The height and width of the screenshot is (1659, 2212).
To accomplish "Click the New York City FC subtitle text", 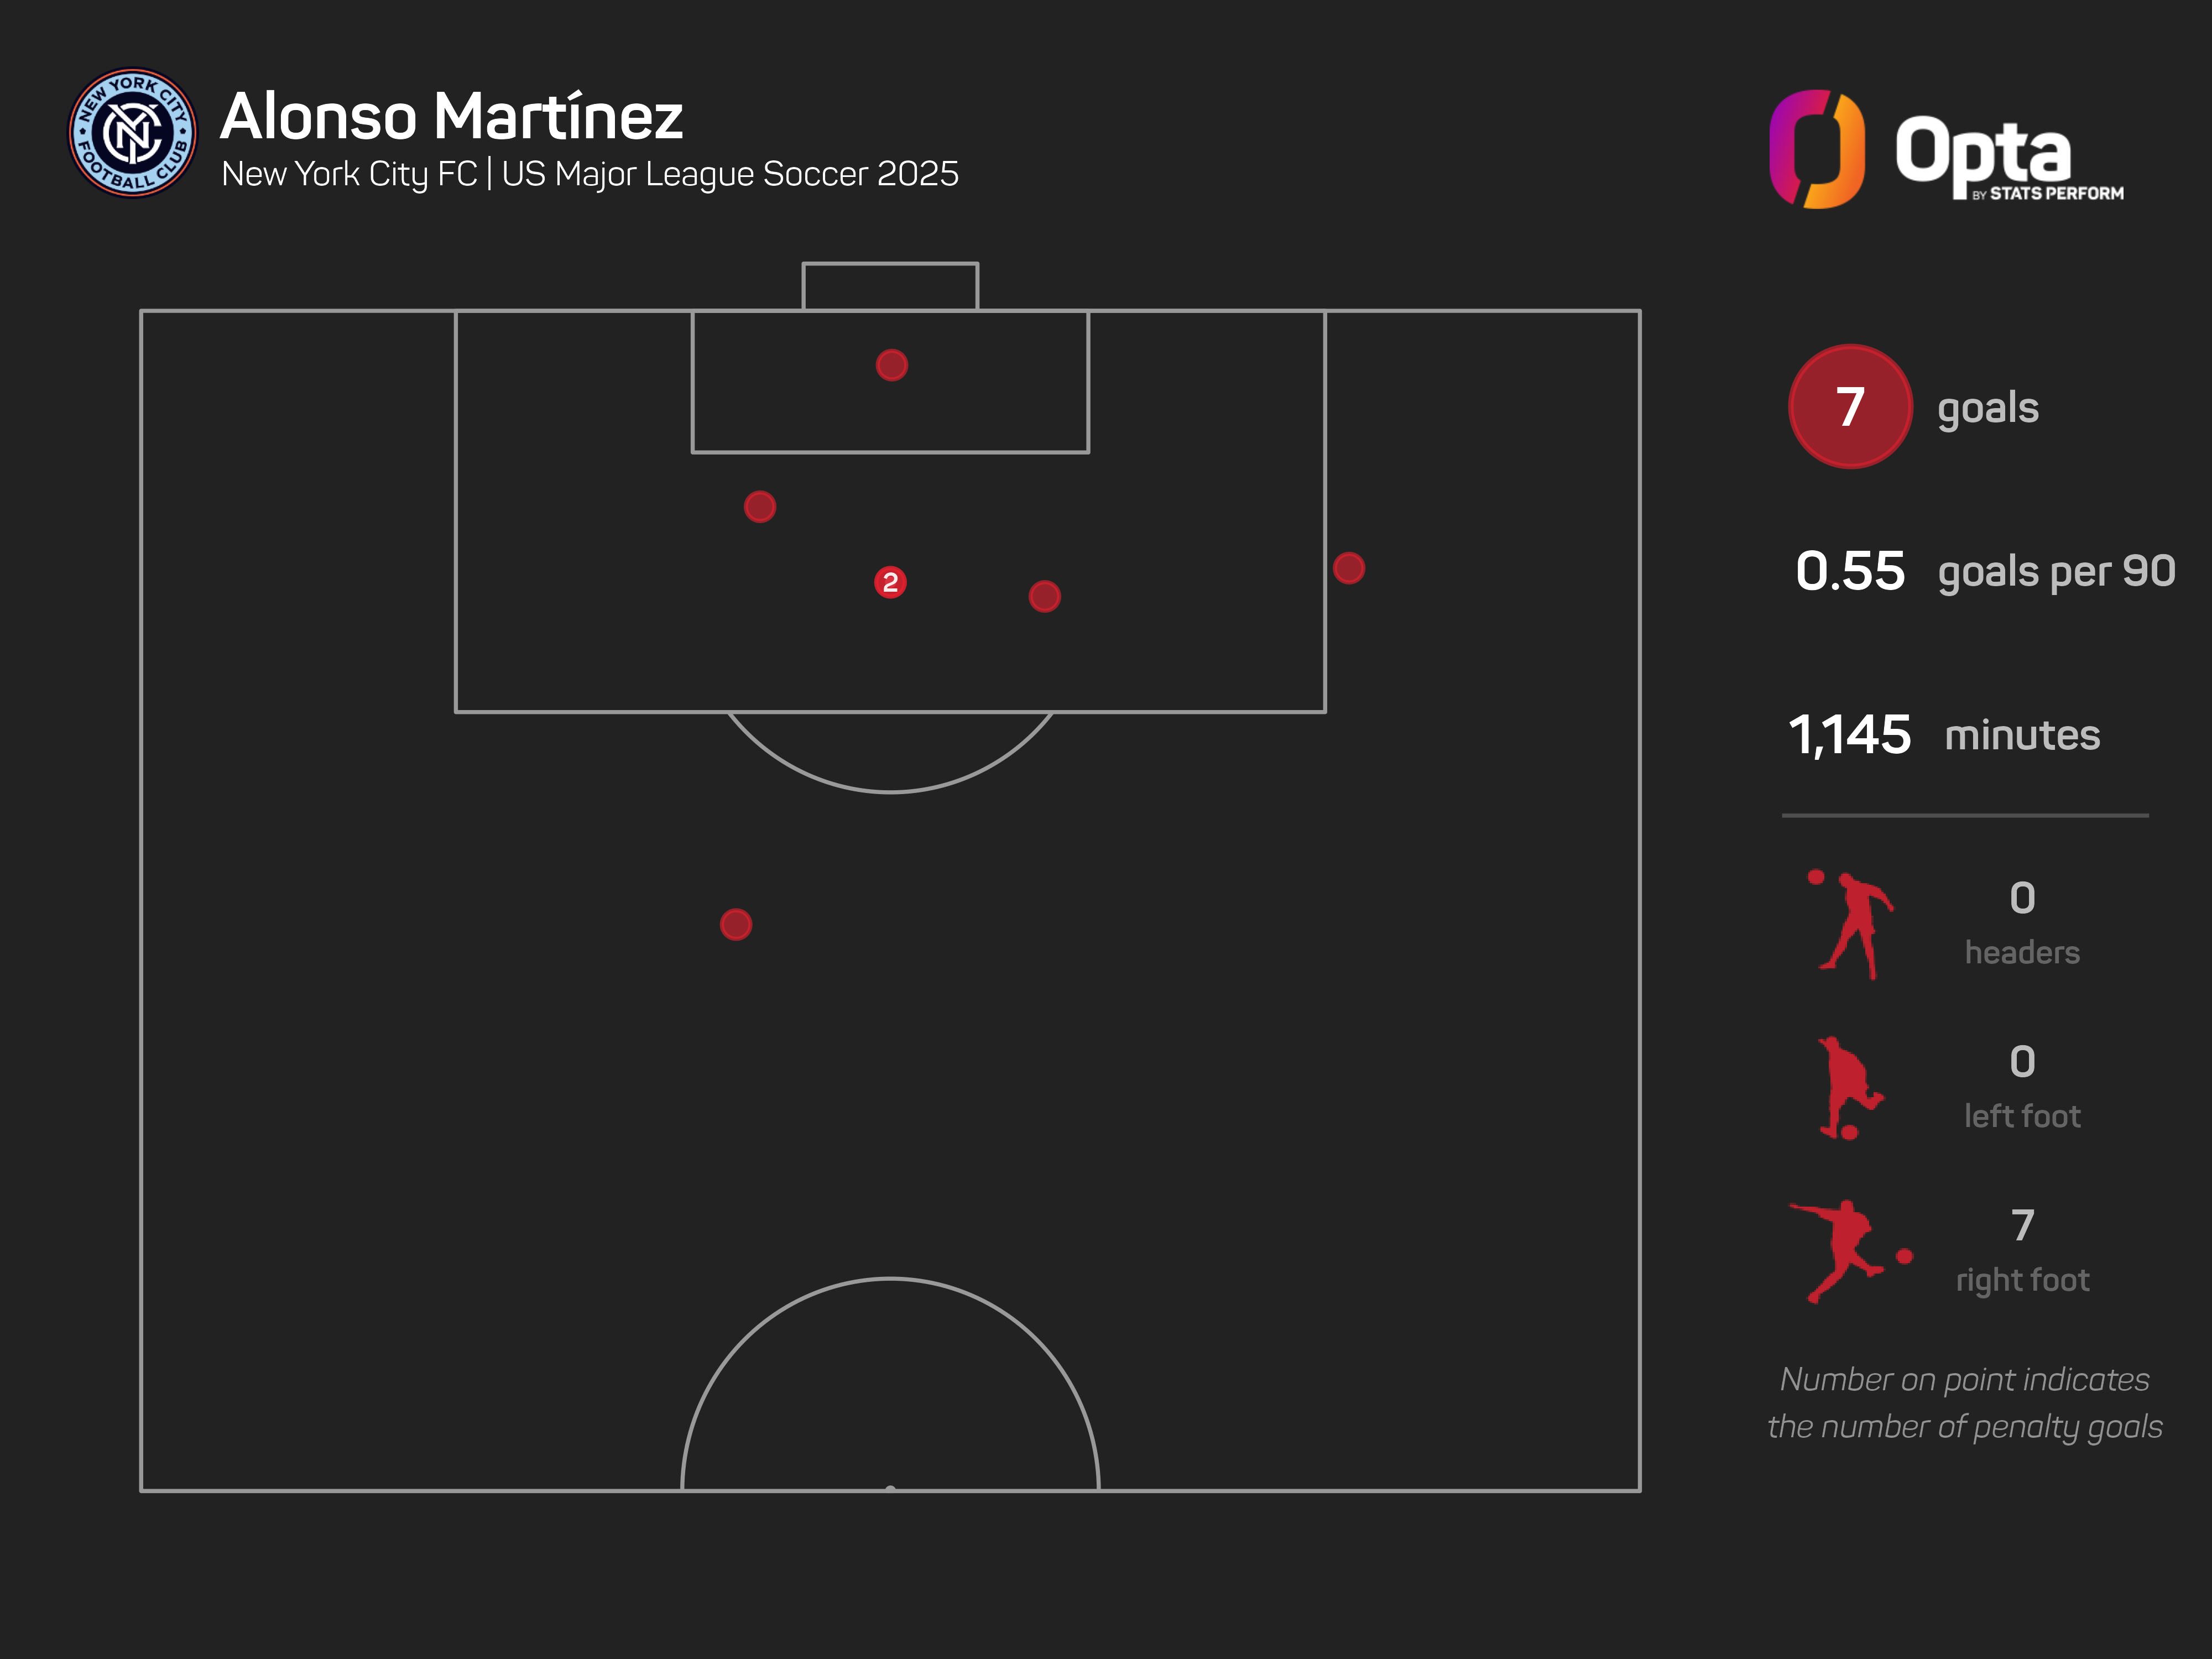I will coord(589,174).
